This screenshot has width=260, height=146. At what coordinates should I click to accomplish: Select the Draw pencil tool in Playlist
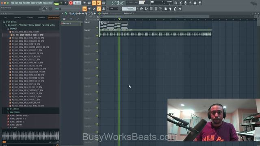[x=70, y=13]
